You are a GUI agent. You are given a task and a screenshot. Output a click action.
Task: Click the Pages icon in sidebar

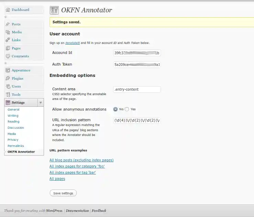[x=8, y=48]
